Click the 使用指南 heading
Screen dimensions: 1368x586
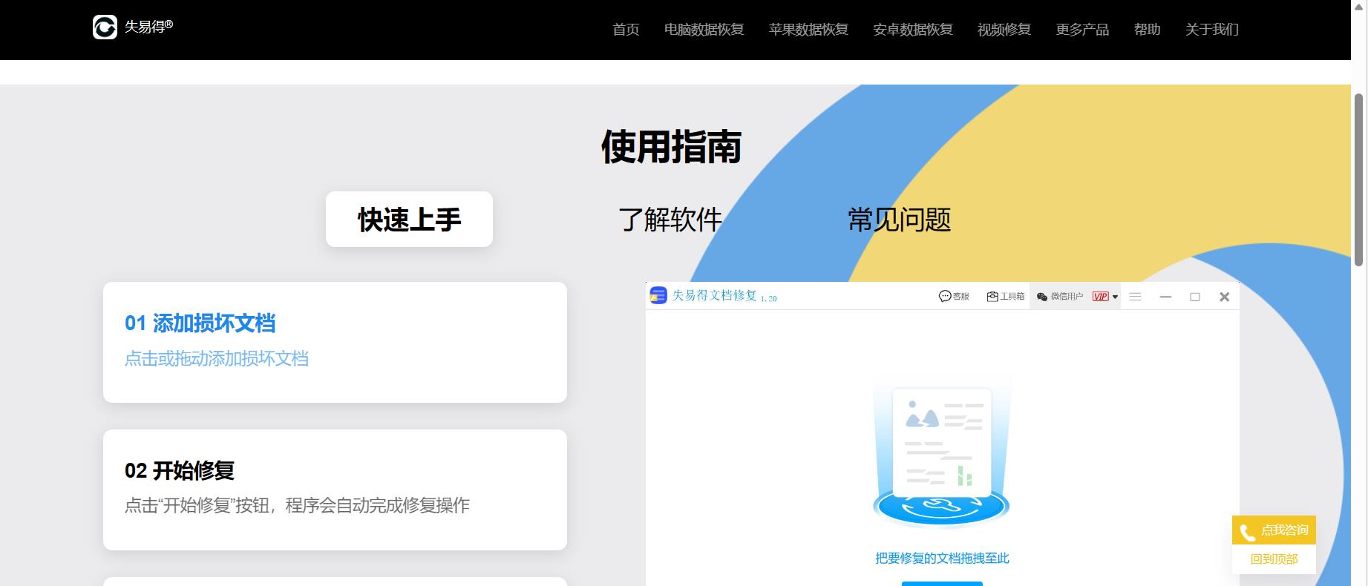(671, 147)
